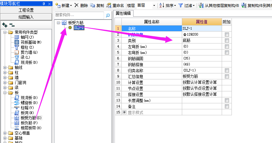Select 板洞(N) slab opening icon
272x143 pixels.
(x=17, y=113)
